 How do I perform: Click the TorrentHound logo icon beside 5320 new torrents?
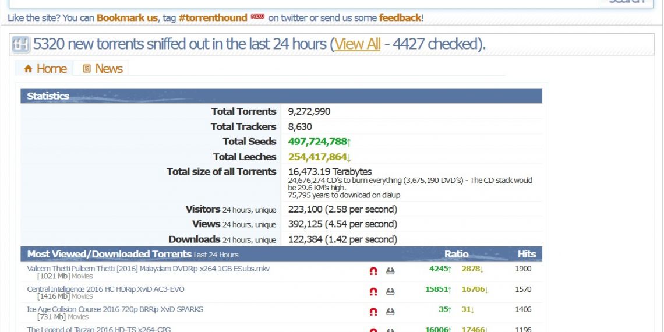21,44
